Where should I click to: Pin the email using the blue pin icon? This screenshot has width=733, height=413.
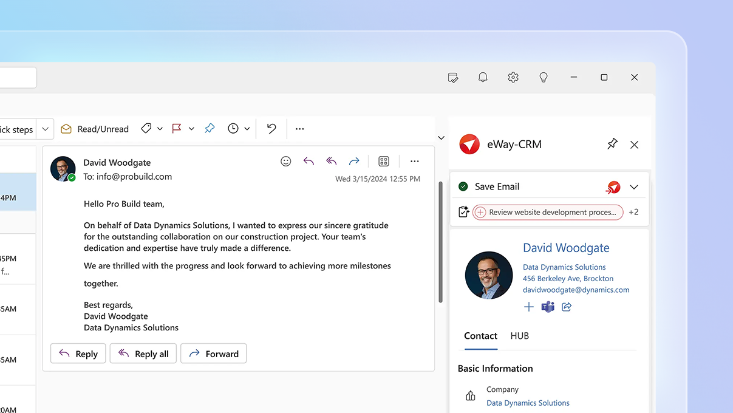click(x=209, y=128)
